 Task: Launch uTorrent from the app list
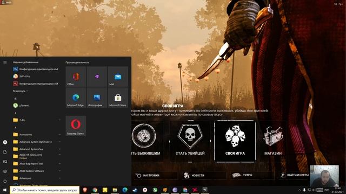[36, 106]
